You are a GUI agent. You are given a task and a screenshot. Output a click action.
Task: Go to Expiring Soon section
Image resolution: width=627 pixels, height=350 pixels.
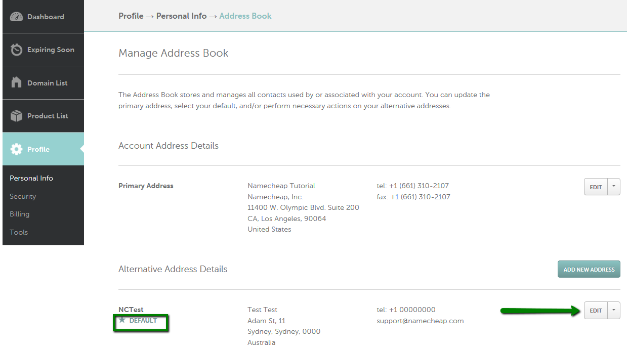(43, 50)
